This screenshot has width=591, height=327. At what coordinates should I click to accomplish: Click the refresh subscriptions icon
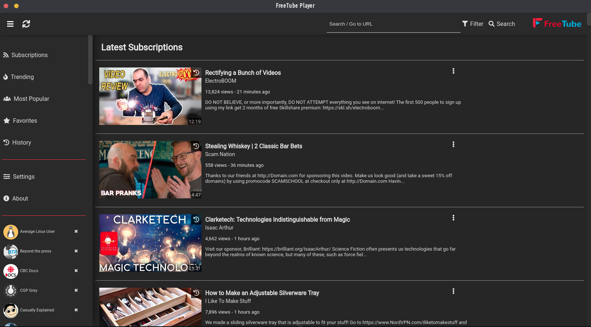pos(26,24)
